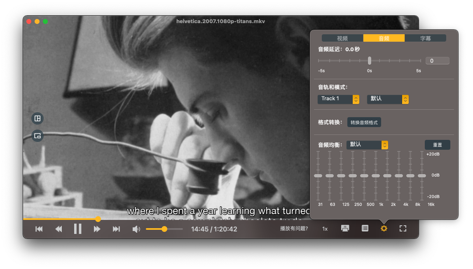Open the equalizer preset 默认 dropdown

tap(367, 145)
